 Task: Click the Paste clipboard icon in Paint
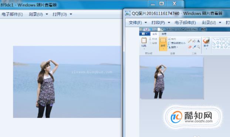(x=144, y=41)
